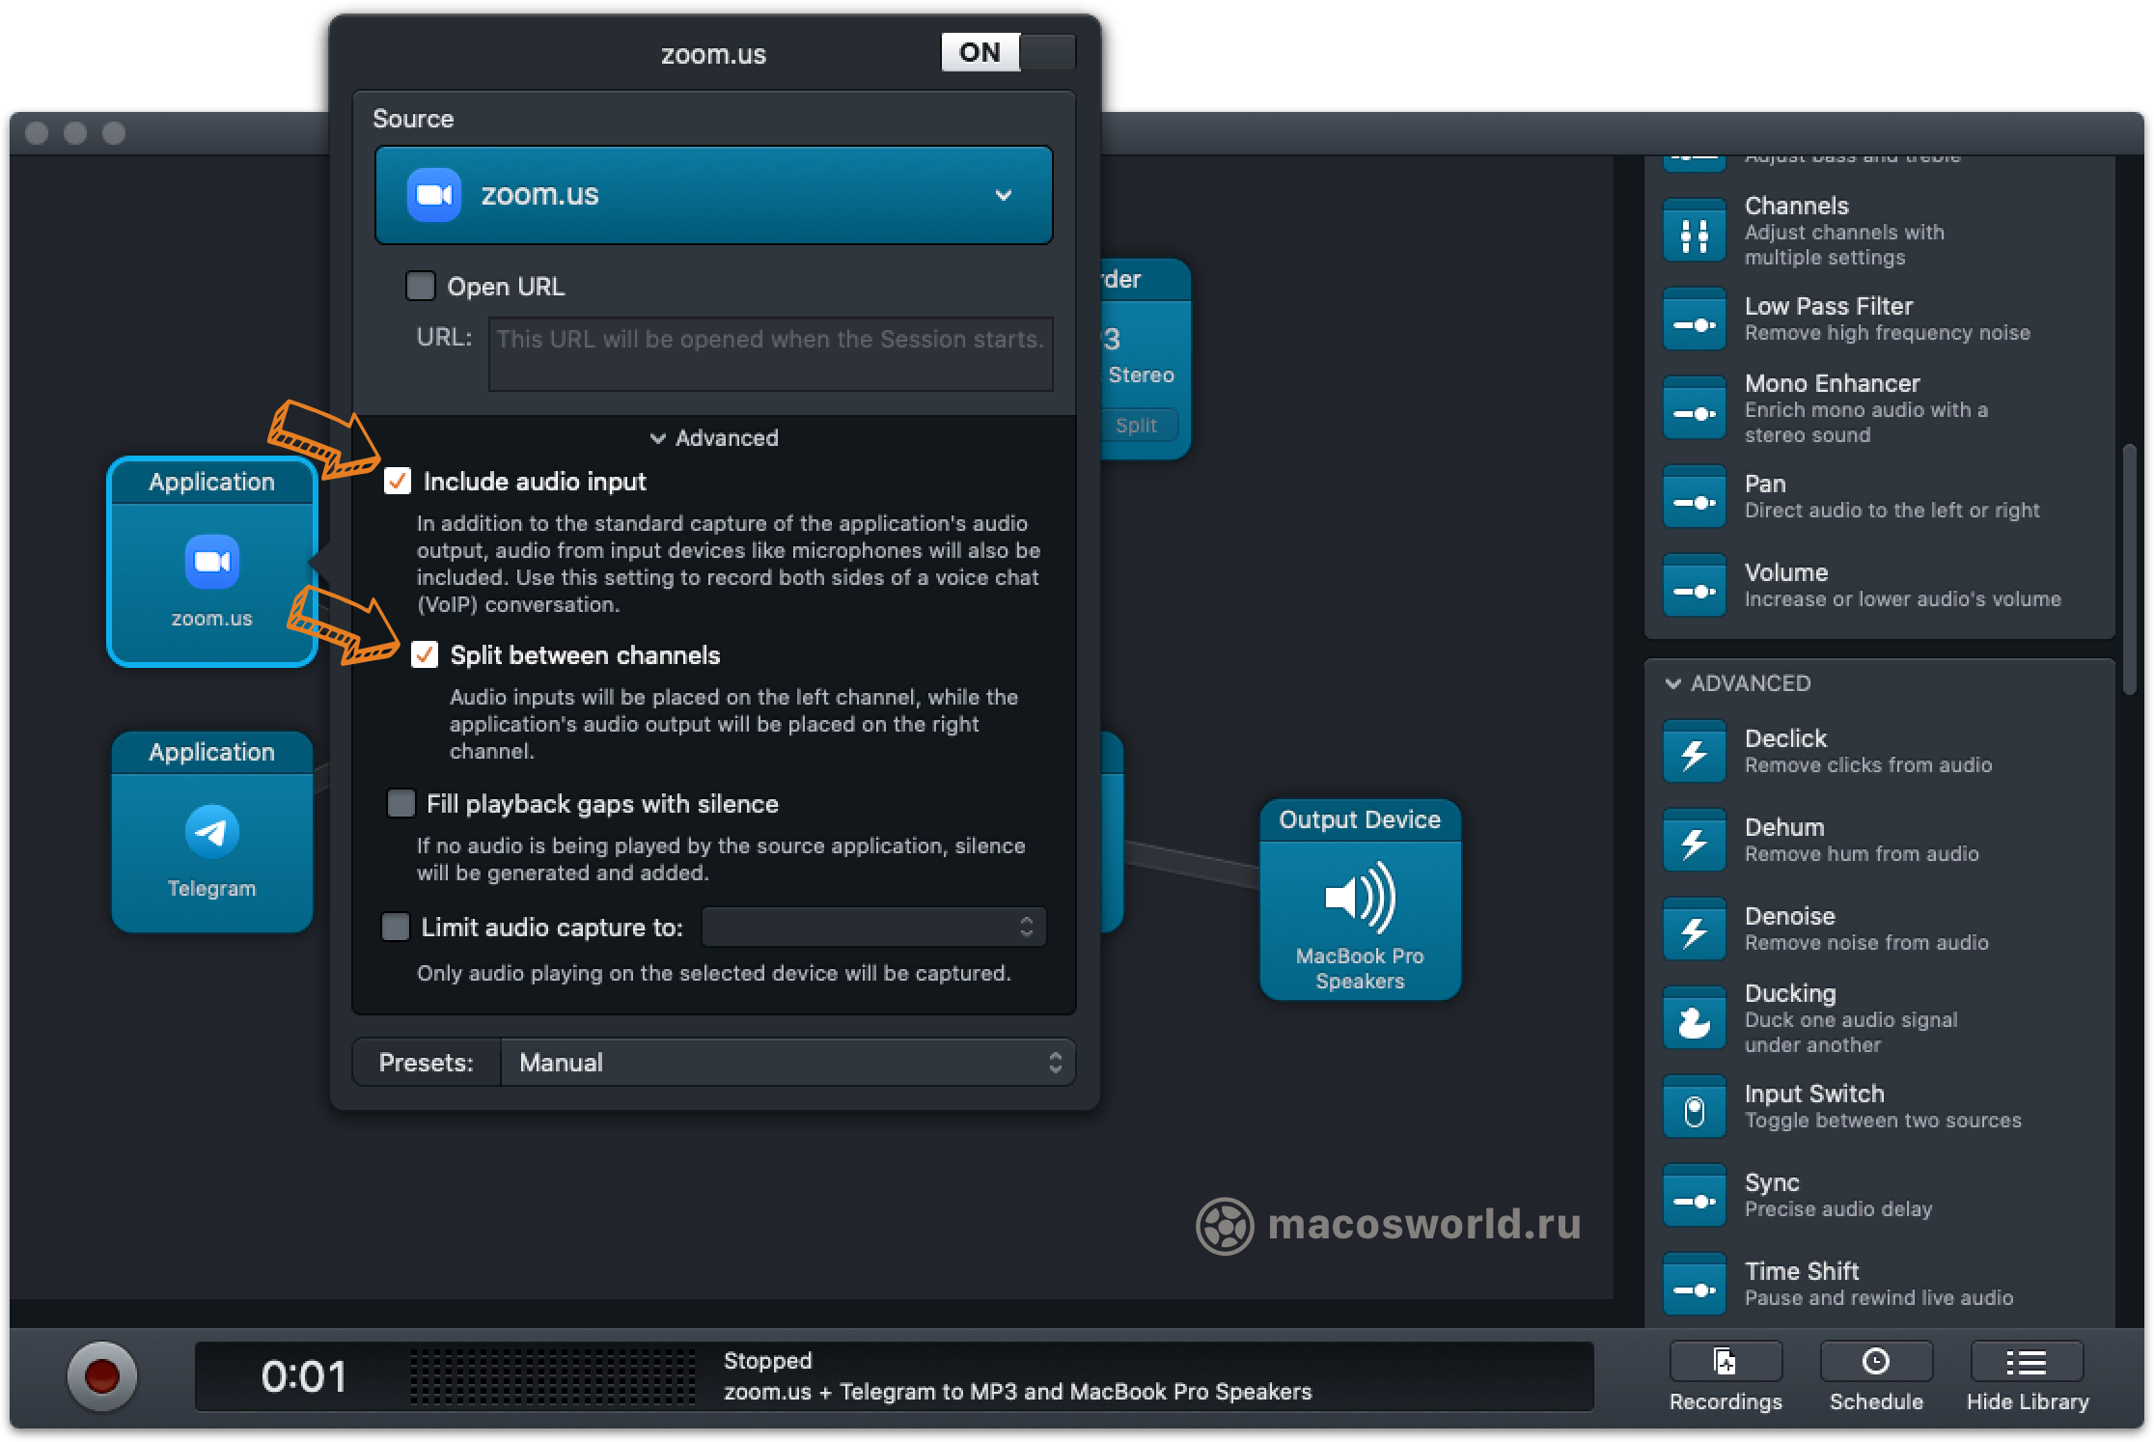2154x1442 pixels.
Task: Click the Ducking duck icon
Action: [x=1694, y=1018]
